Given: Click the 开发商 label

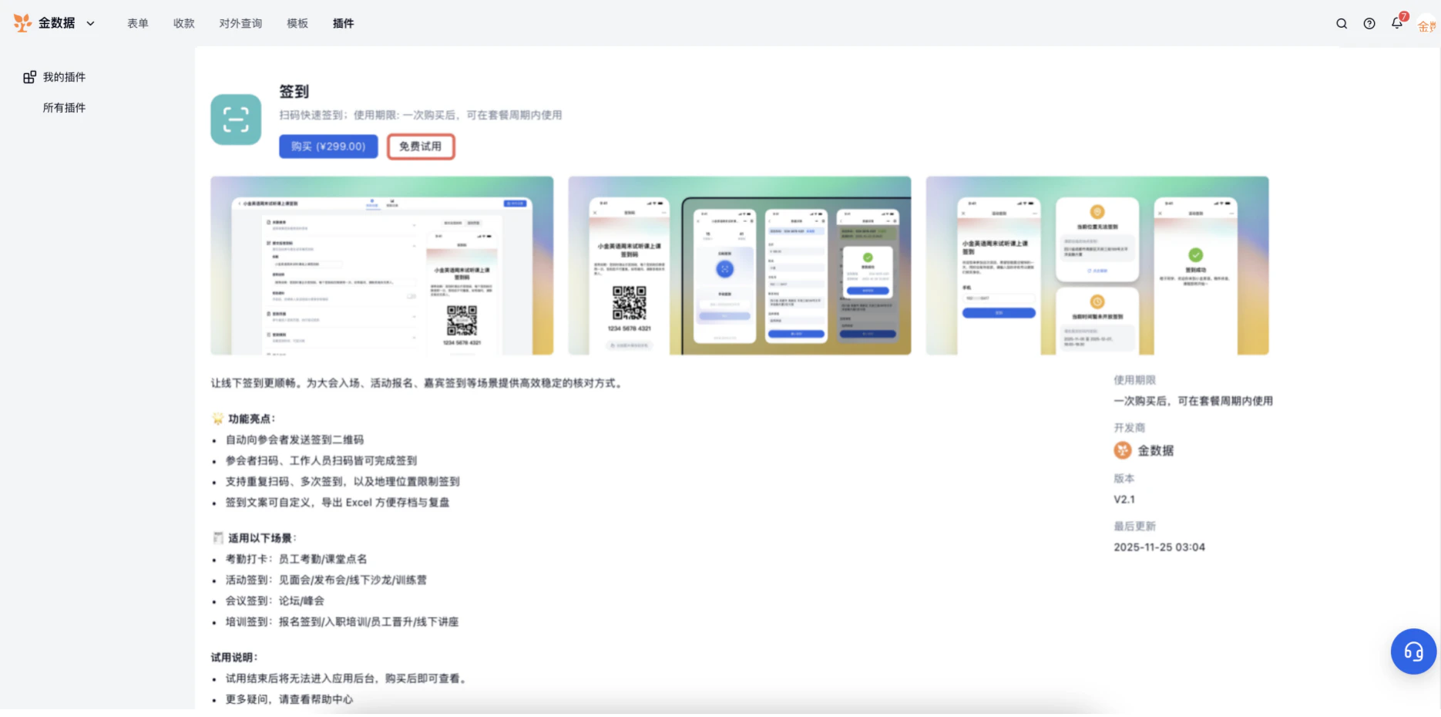Looking at the screenshot, I should [1130, 428].
